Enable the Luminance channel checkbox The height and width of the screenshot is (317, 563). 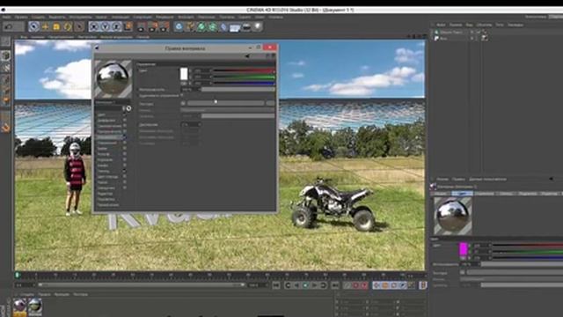(125, 126)
